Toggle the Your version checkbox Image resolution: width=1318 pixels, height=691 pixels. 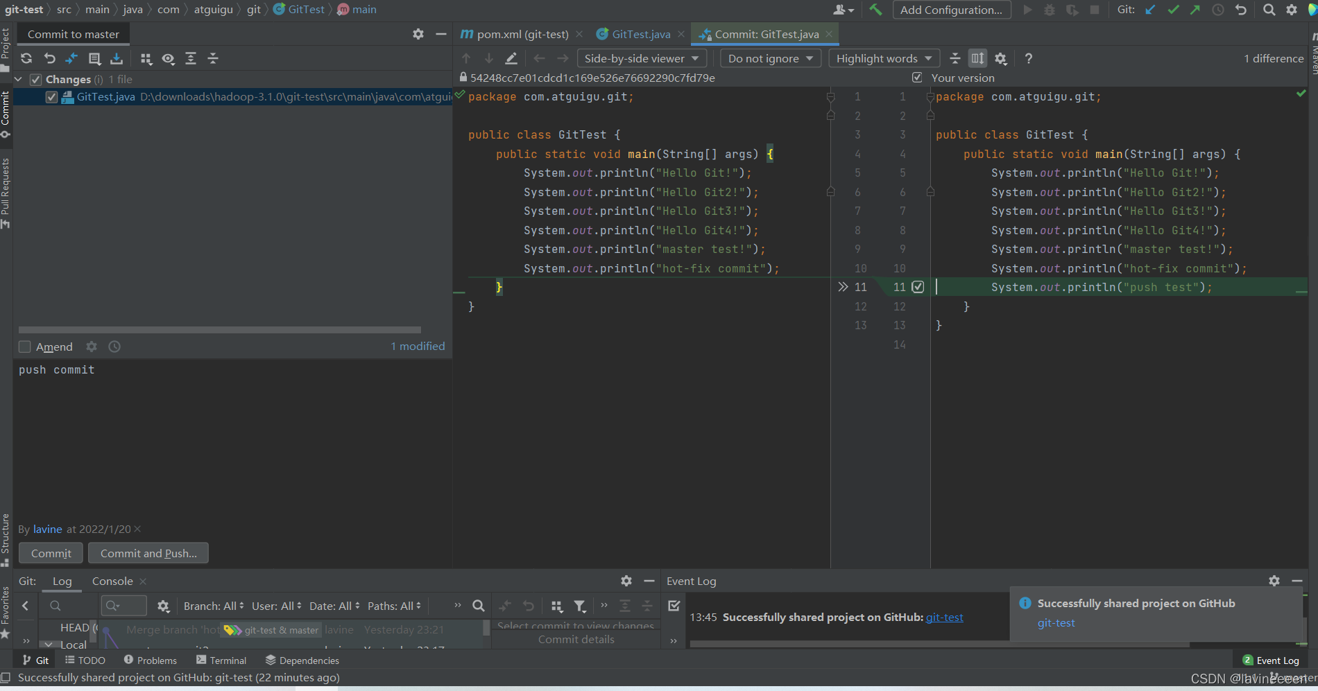[x=917, y=78]
